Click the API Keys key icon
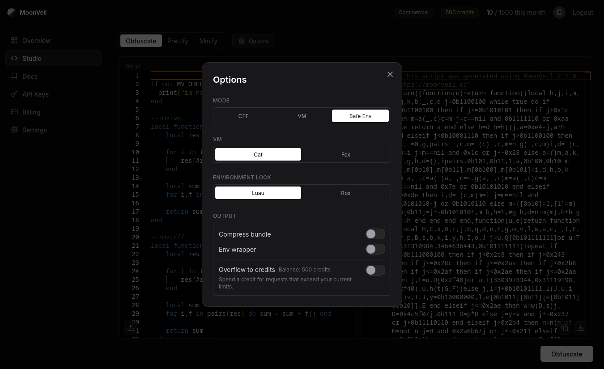 pyautogui.click(x=14, y=94)
